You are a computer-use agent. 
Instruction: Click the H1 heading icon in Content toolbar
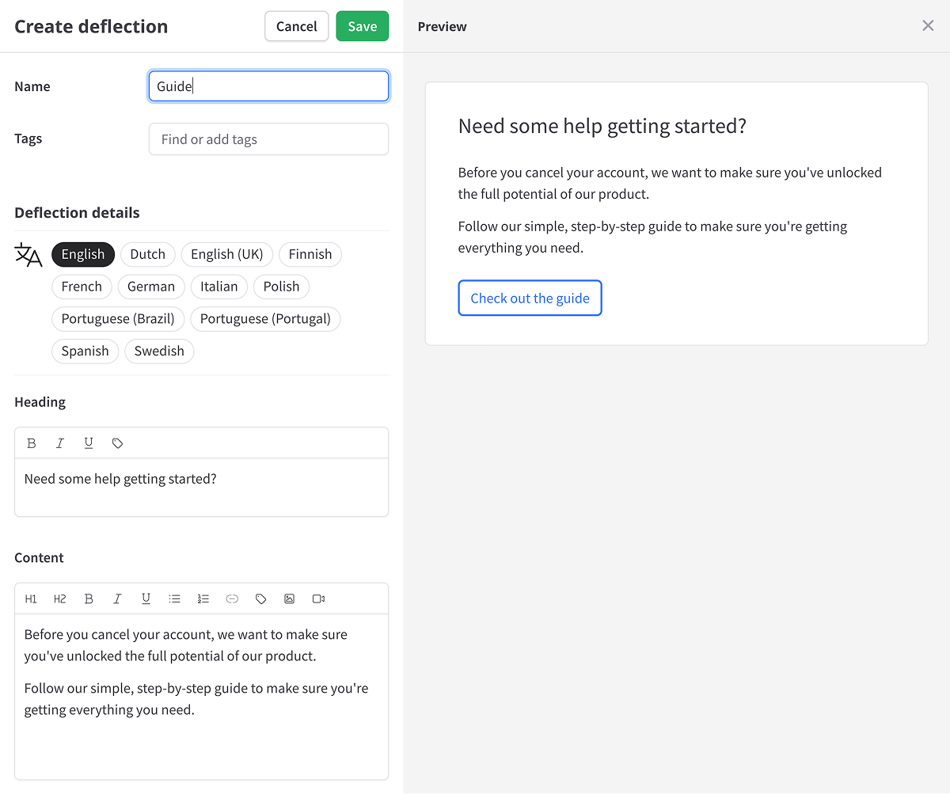tap(31, 599)
